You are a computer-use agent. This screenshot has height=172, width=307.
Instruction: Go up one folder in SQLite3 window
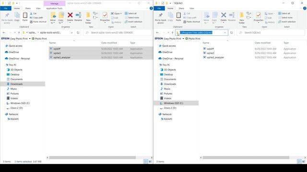pyautogui.click(x=172, y=32)
